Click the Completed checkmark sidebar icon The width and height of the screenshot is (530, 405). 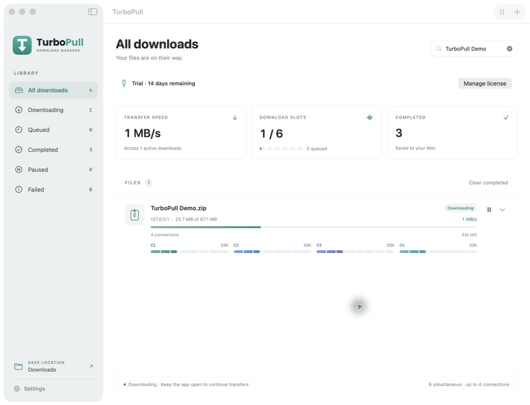coord(19,150)
